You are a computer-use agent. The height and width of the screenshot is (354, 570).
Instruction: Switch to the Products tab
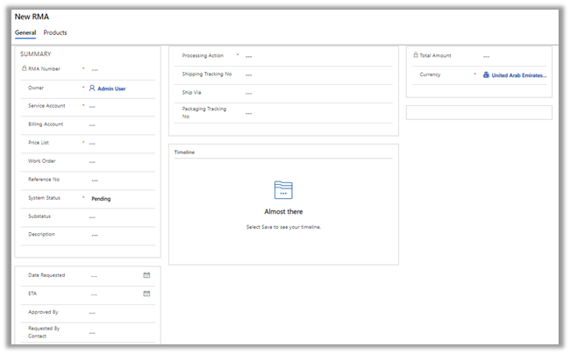click(55, 32)
